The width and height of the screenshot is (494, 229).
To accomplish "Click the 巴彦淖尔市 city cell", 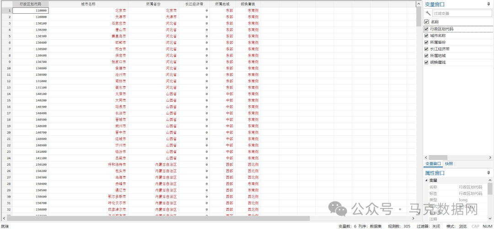I will pos(89,209).
